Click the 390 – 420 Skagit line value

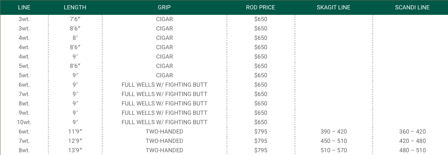click(334, 132)
